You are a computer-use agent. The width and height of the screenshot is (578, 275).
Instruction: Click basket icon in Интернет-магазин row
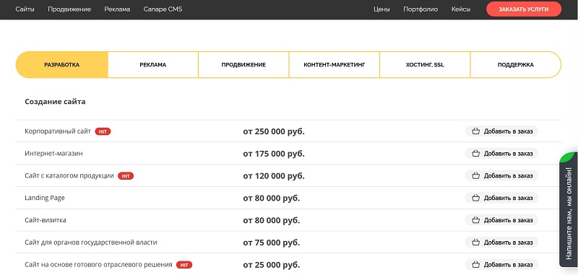pyautogui.click(x=476, y=154)
